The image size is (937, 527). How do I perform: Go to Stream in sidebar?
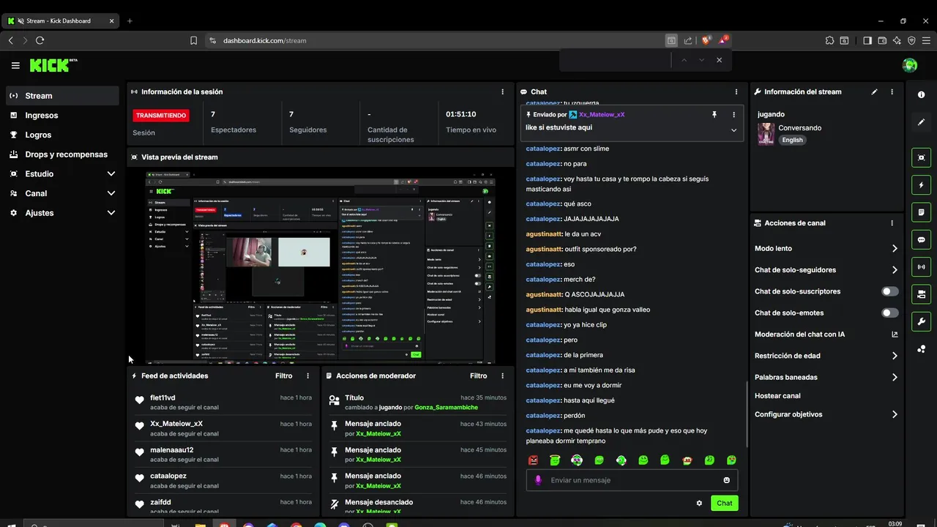(62, 96)
